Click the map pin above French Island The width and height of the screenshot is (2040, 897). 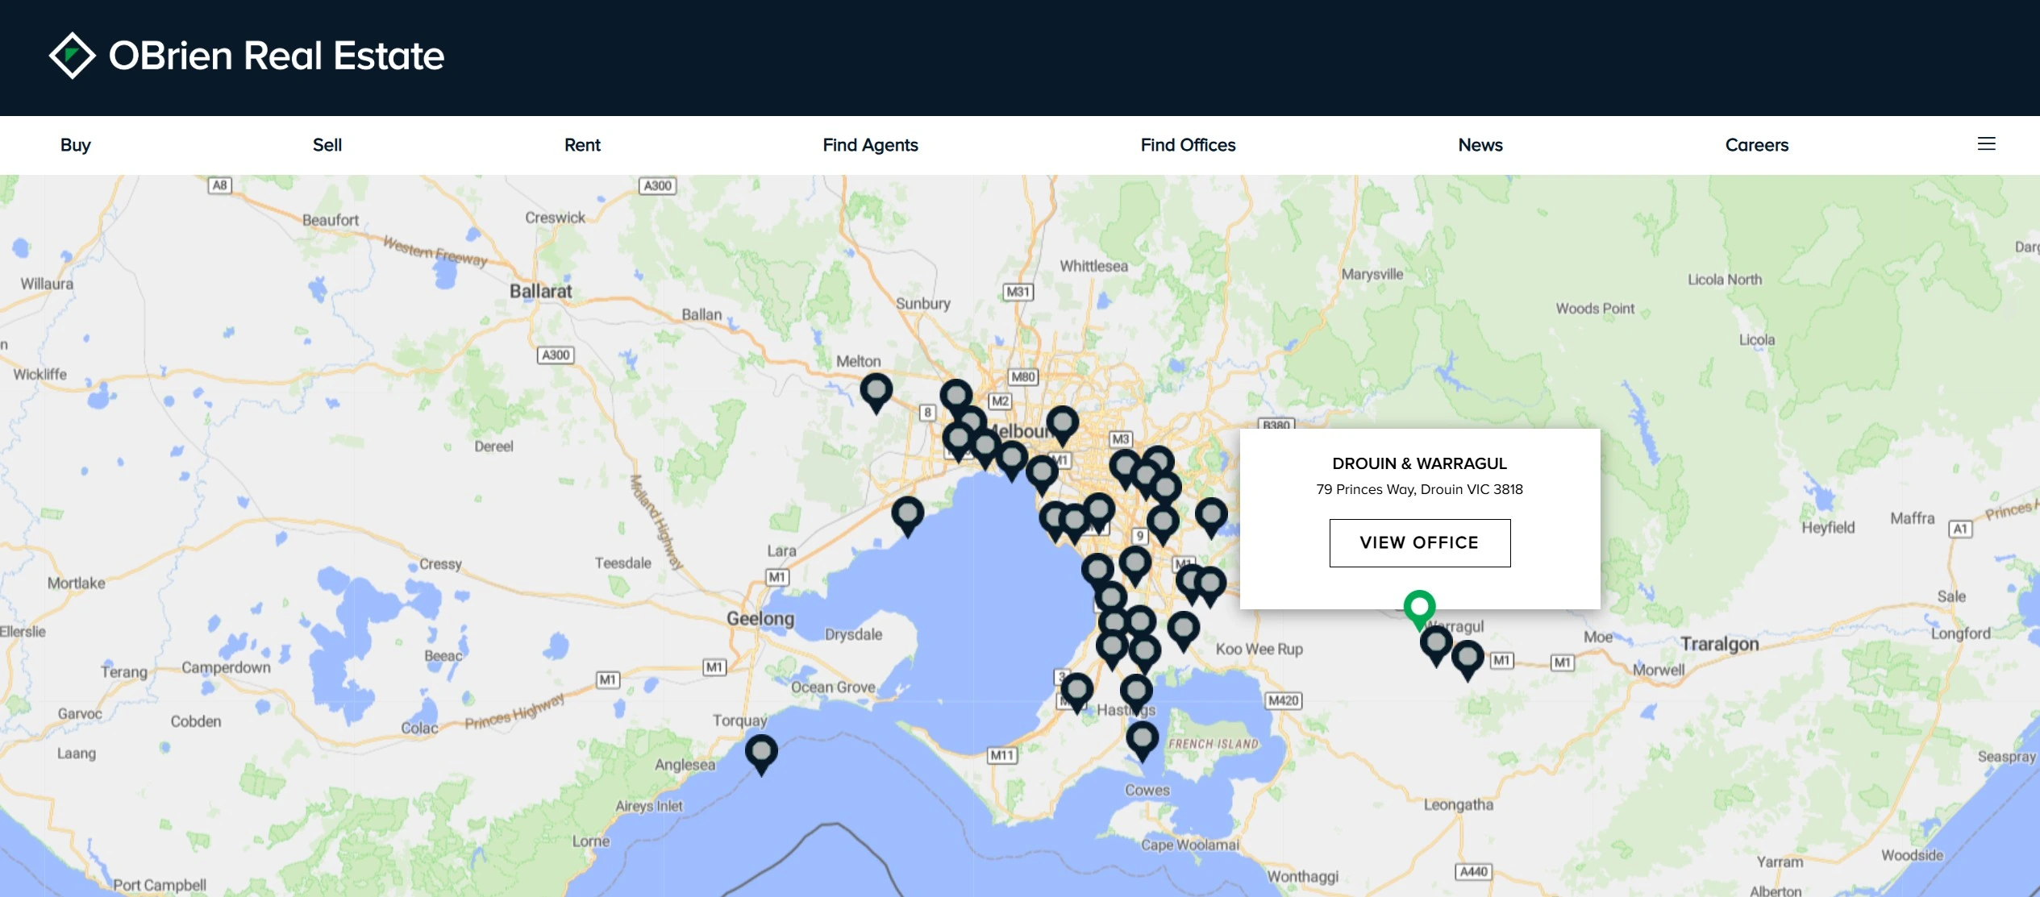pos(1142,737)
